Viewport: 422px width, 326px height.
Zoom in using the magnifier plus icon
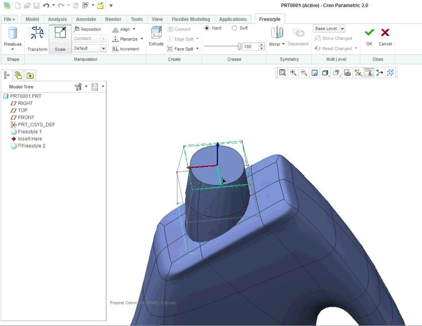(x=293, y=73)
